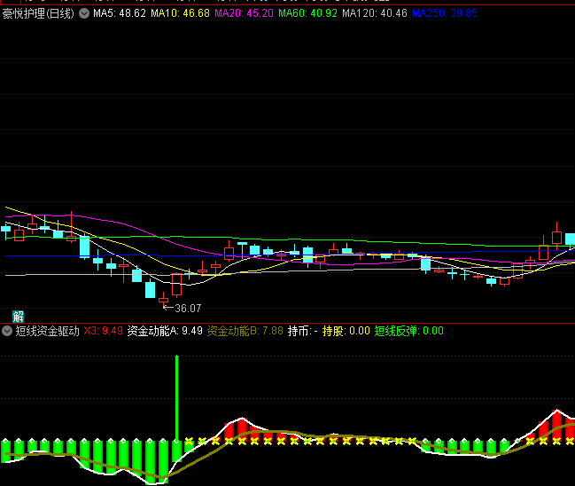This screenshot has height=486, width=575.
Task: Click the 资金动能A: 9.49 label
Action: click(165, 331)
